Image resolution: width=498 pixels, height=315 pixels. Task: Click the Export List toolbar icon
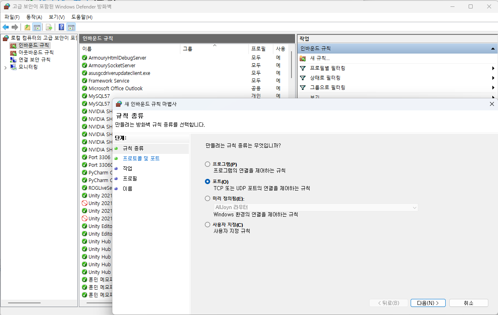[x=49, y=27]
